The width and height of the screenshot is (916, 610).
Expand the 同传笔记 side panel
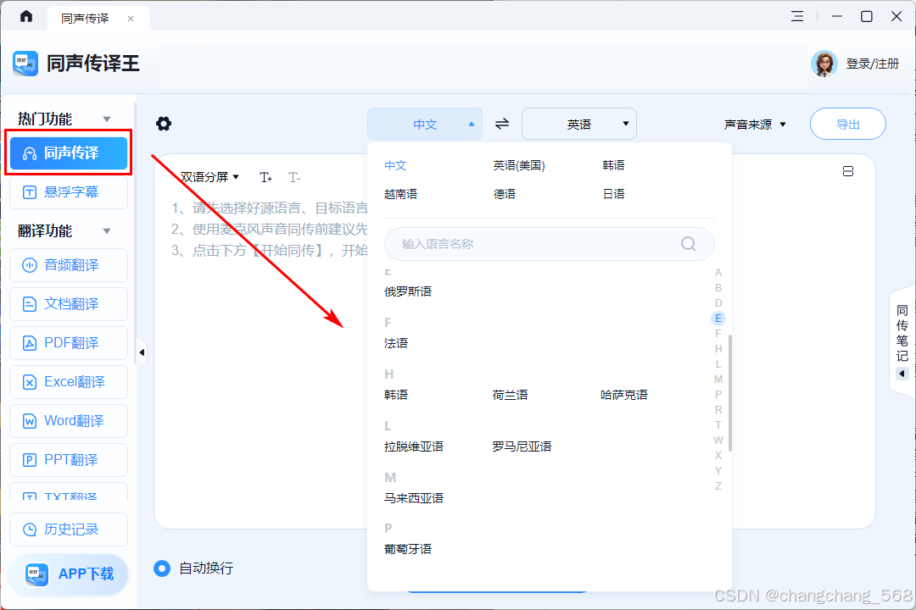(902, 341)
